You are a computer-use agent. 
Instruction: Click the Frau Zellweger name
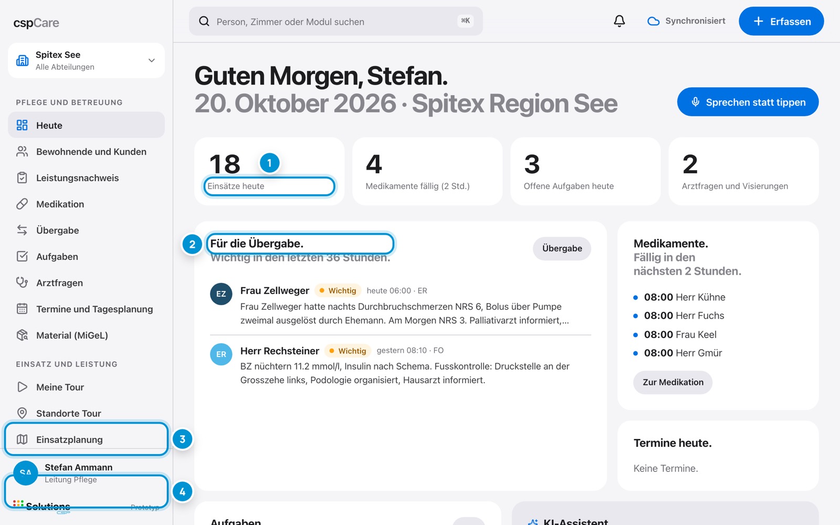275,290
